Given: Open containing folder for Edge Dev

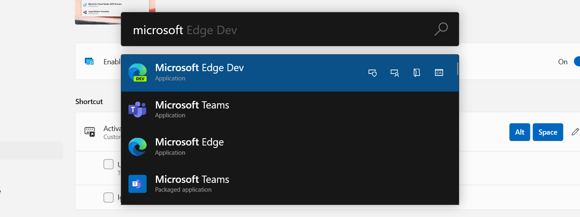Looking at the screenshot, I should click(417, 73).
